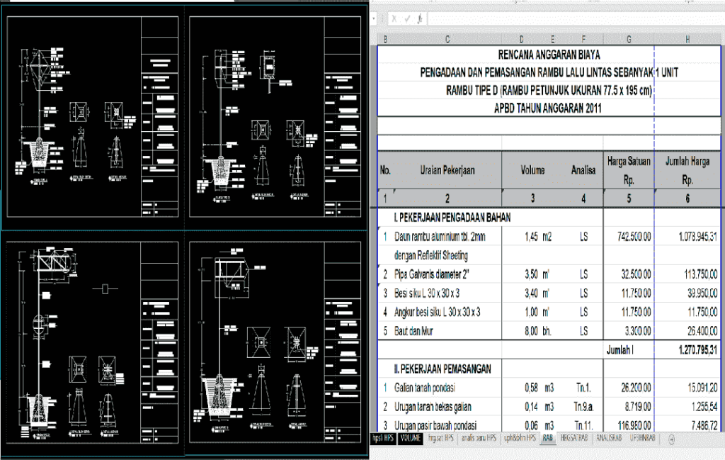Click the 'RENCANA ANGGARAN BIAYA' title cell
Image resolution: width=725 pixels, height=460 pixels.
click(549, 55)
